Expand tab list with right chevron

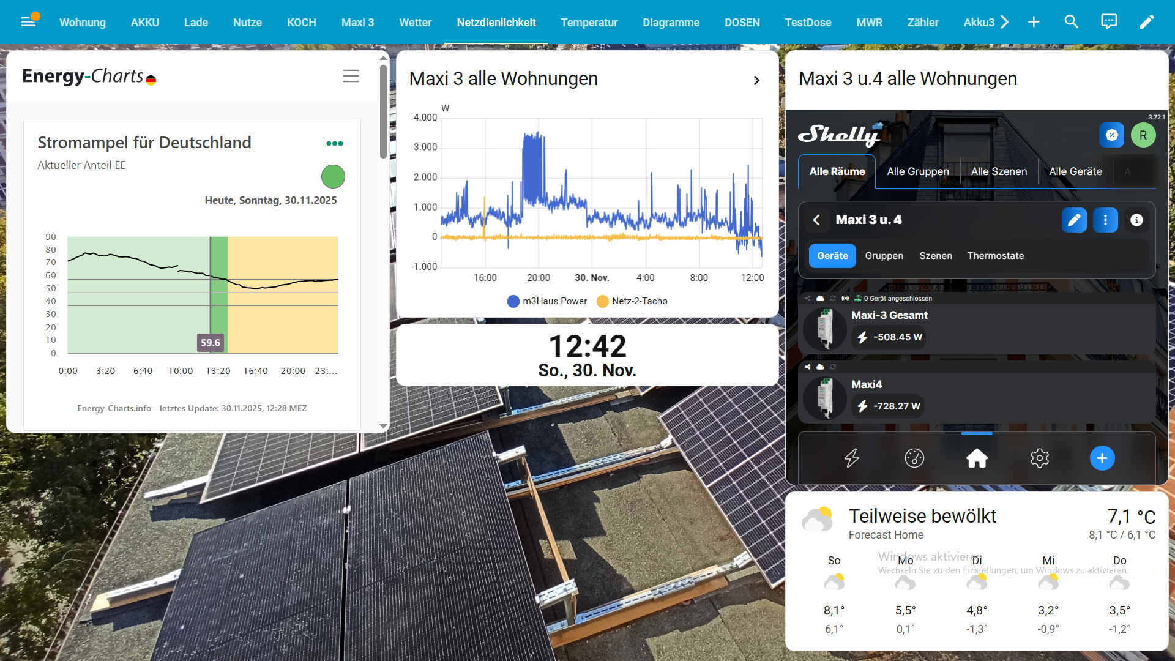pos(1004,22)
